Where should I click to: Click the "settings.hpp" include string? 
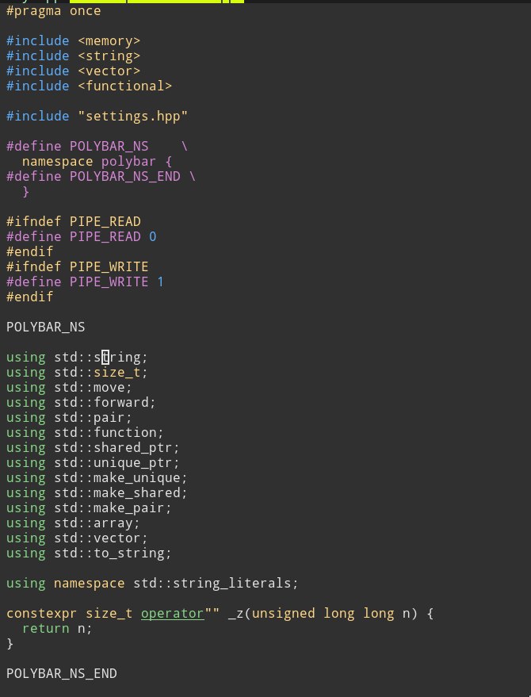133,117
